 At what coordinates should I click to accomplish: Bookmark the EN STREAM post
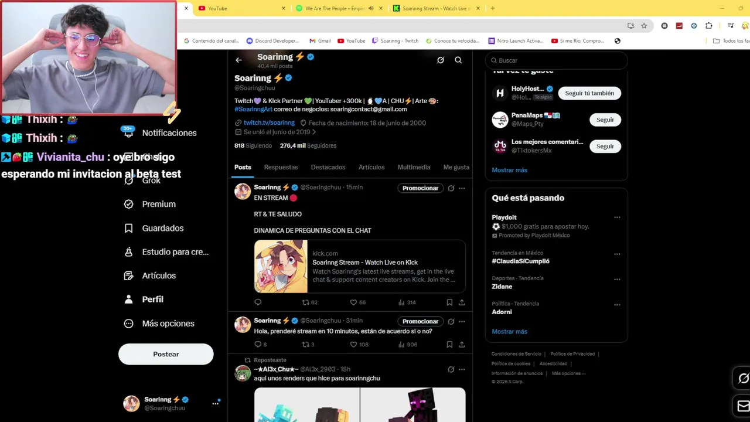449,302
